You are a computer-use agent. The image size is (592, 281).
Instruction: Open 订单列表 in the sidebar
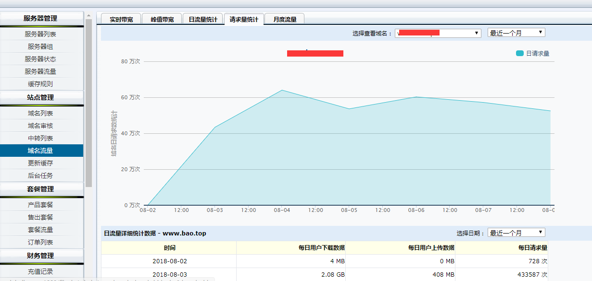40,242
